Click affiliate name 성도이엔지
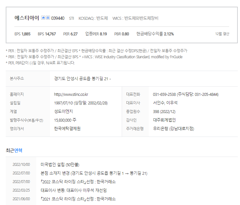Image resolution: width=240 pixels, height=205 pixels. click(63, 111)
